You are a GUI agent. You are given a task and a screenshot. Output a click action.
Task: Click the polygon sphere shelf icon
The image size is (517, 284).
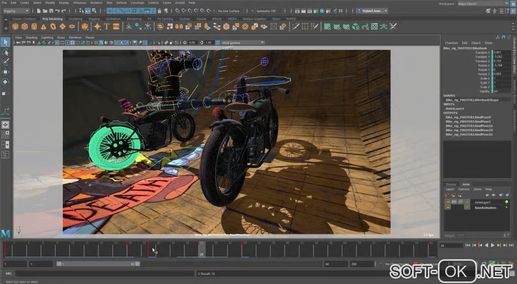(16, 26)
